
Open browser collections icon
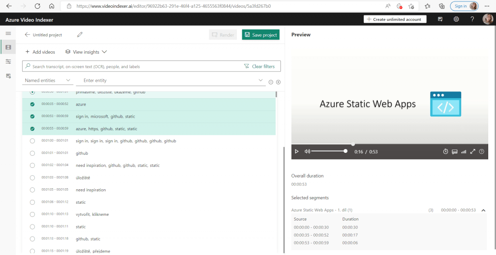pyautogui.click(x=442, y=6)
